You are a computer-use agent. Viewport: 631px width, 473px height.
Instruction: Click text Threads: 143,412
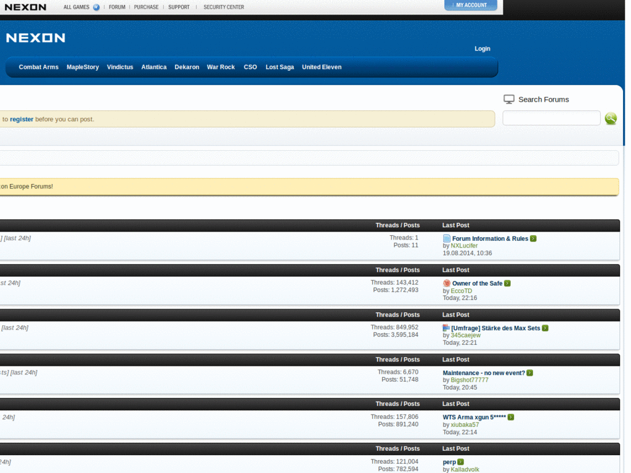tap(394, 283)
